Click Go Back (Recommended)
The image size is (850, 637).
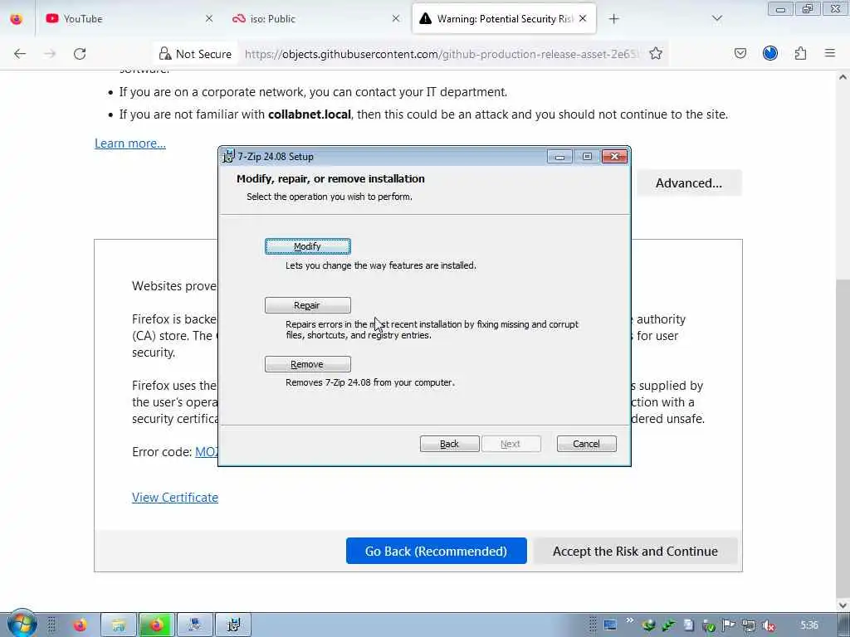point(437,551)
